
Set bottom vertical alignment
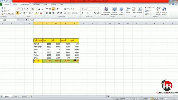(x=53, y=9)
